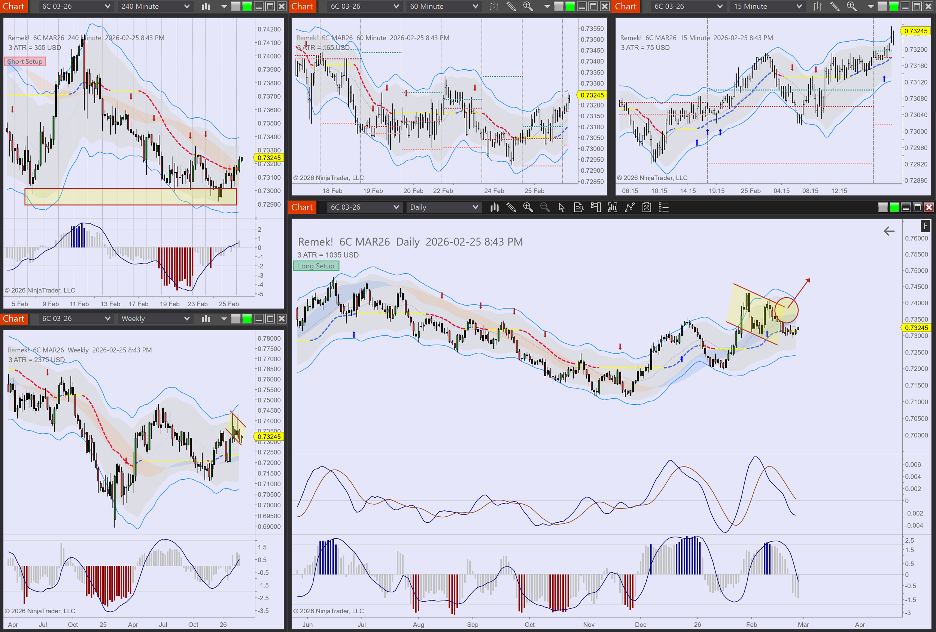The width and height of the screenshot is (936, 632).
Task: Select drawing tools pencil in Daily chart
Action: point(511,207)
